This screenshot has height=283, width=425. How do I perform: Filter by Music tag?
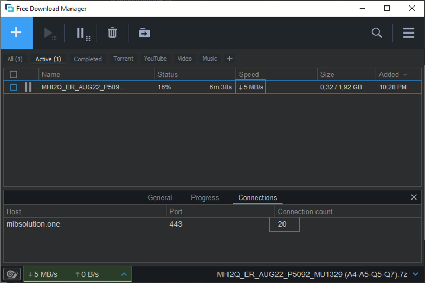click(209, 59)
